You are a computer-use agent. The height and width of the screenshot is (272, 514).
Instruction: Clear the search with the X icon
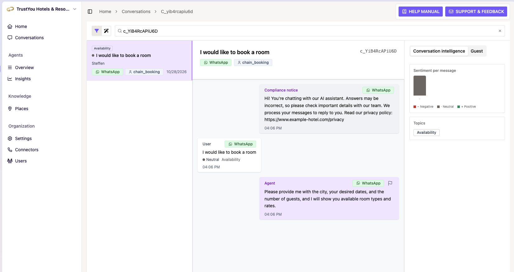click(500, 31)
